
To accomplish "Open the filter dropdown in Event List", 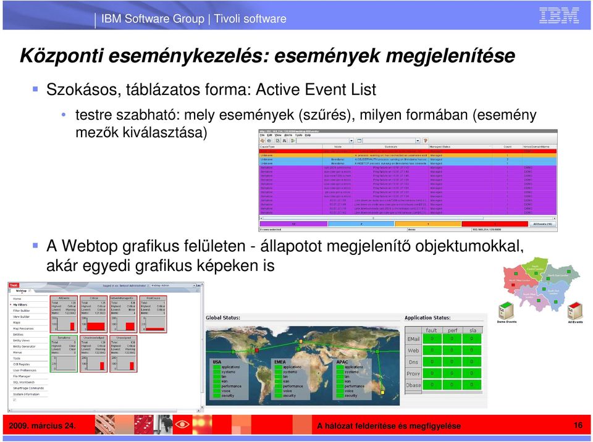I will coord(351,141).
